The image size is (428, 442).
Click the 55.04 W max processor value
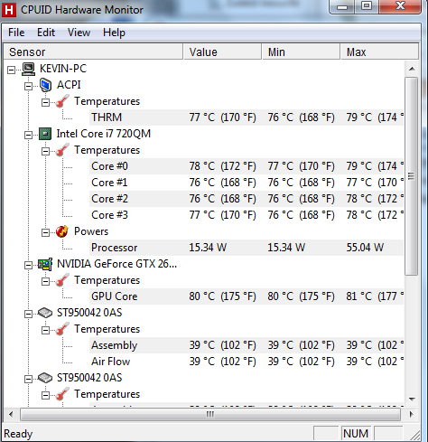point(365,248)
